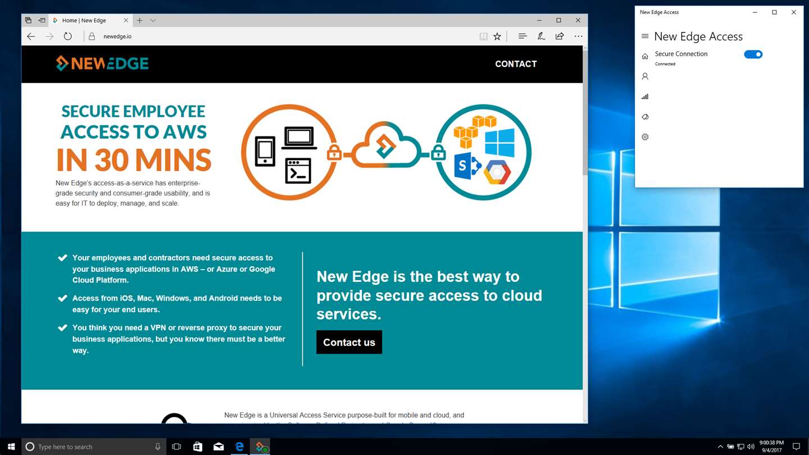
Task: Minimize the New Edge Access window
Action: click(755, 12)
